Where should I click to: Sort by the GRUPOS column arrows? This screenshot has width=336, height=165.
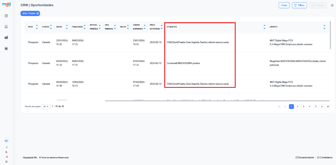324,27
